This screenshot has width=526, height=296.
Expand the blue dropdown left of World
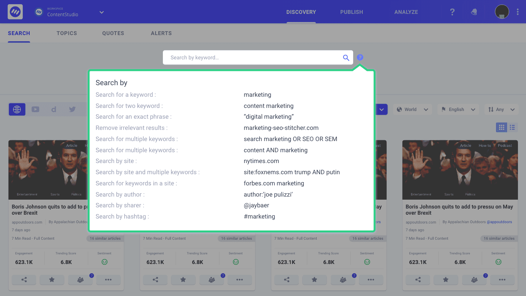(381, 109)
